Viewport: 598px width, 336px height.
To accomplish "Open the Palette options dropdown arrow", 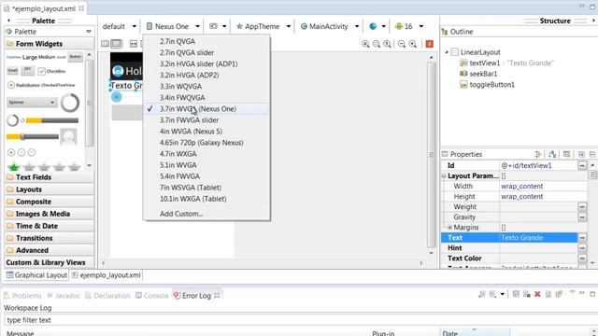I will [x=89, y=32].
